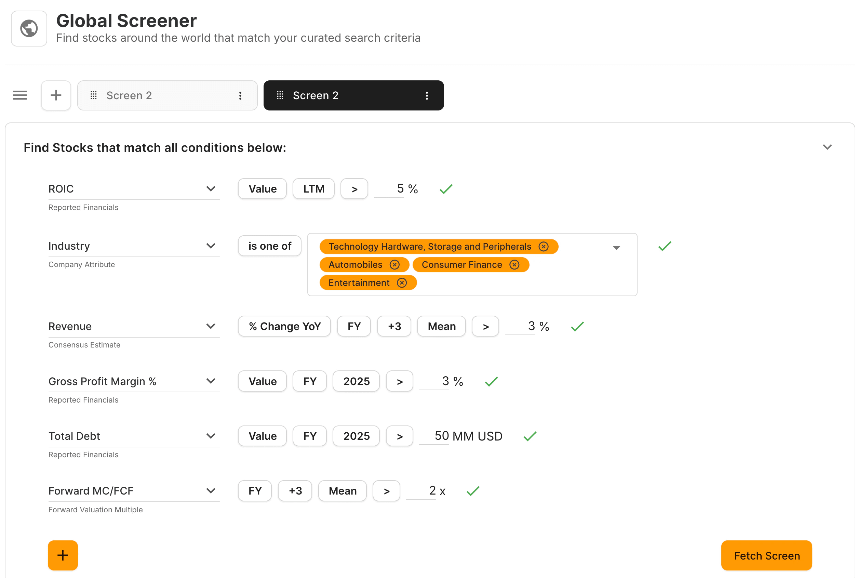The height and width of the screenshot is (578, 856).
Task: Toggle the green checkmark for ROIC condition
Action: tap(446, 189)
